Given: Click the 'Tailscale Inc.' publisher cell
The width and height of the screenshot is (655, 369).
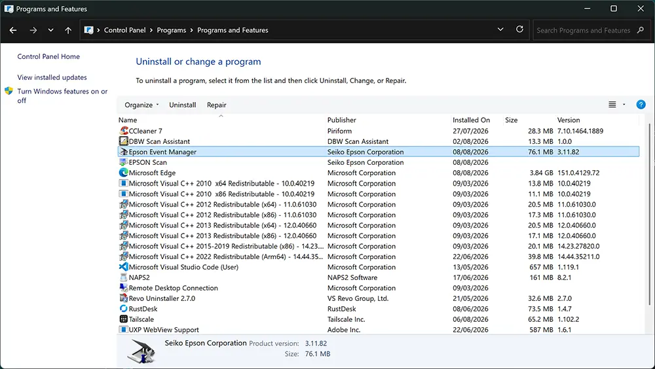Looking at the screenshot, I should pyautogui.click(x=346, y=319).
